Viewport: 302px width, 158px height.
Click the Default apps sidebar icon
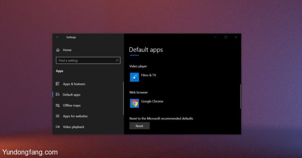pos(58,94)
